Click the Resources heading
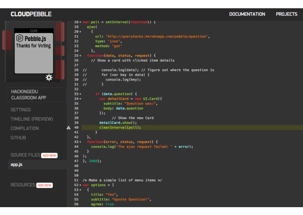Image resolution: width=303 pixels, height=215 pixels. pos(23,185)
